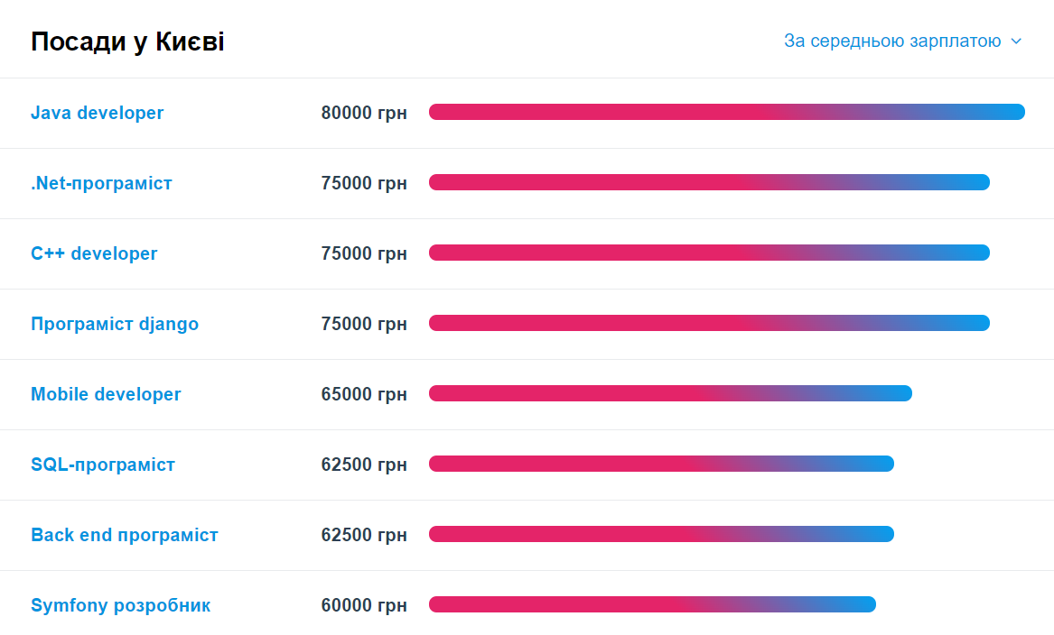Screen dimensions: 1054x635
Task: Open the Back end програміст link
Action: coord(125,535)
